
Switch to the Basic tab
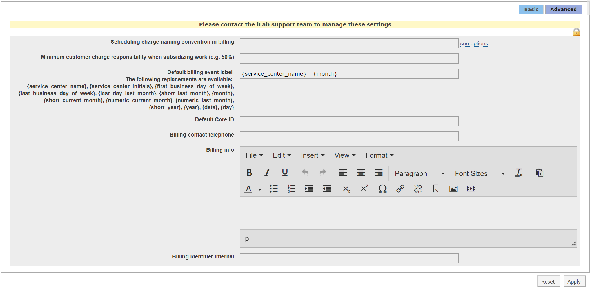(531, 9)
